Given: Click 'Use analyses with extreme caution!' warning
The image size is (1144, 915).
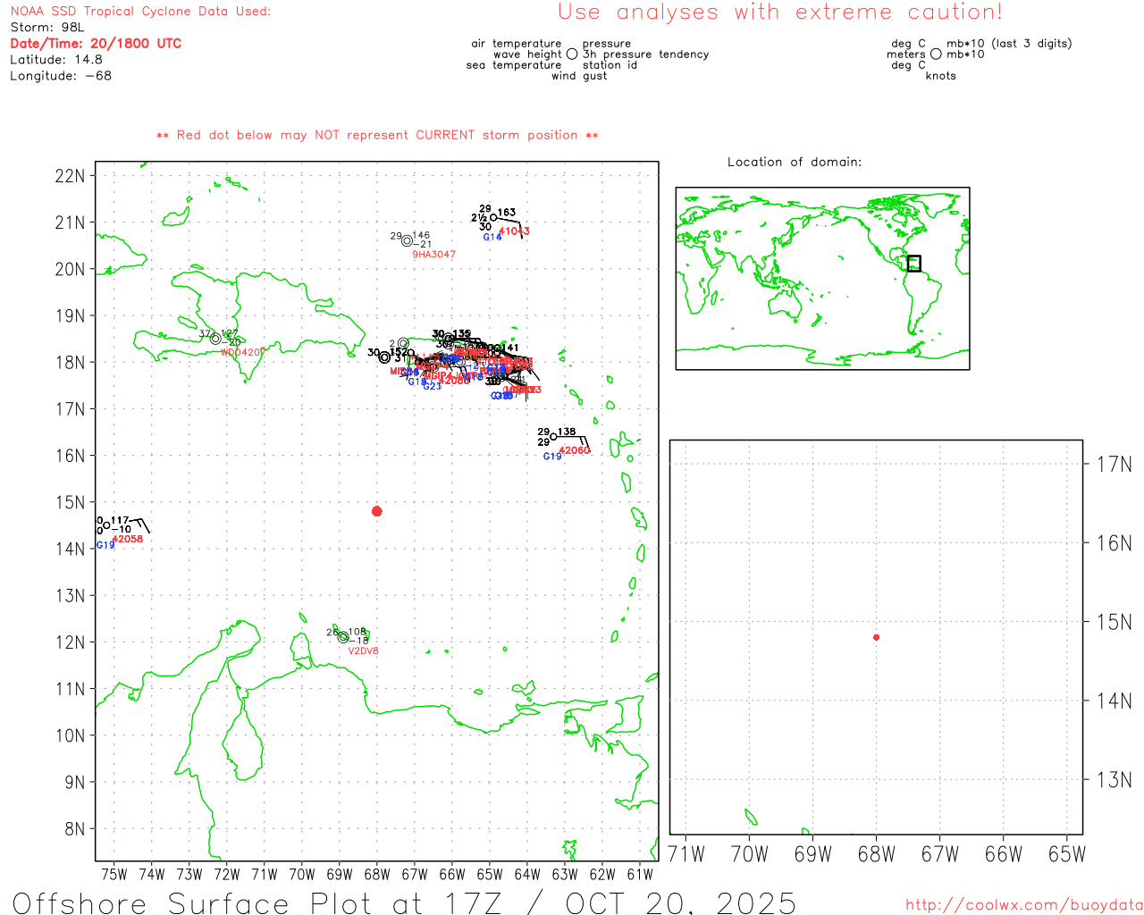Looking at the screenshot, I should click(780, 13).
